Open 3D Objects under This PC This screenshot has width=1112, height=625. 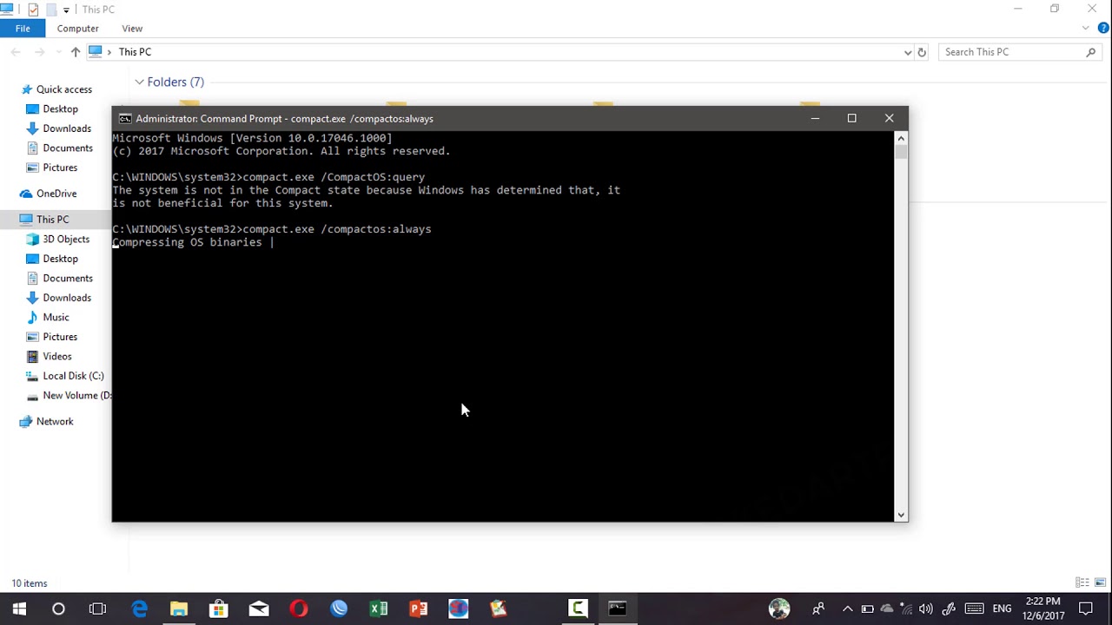66,239
